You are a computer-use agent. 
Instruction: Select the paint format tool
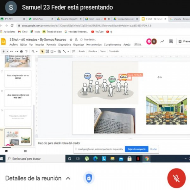click(26, 51)
